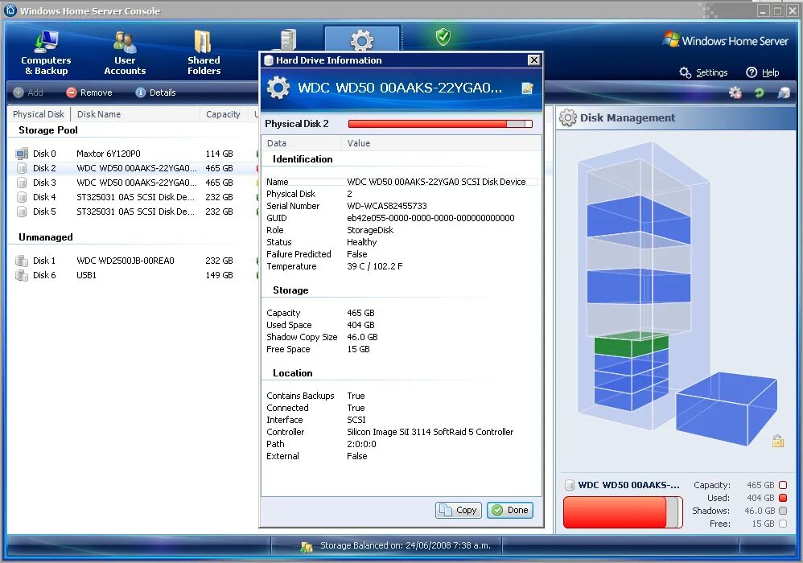The width and height of the screenshot is (803, 563).
Task: Select the Maxtor 6Y120P0 disk row
Action: pos(134,154)
